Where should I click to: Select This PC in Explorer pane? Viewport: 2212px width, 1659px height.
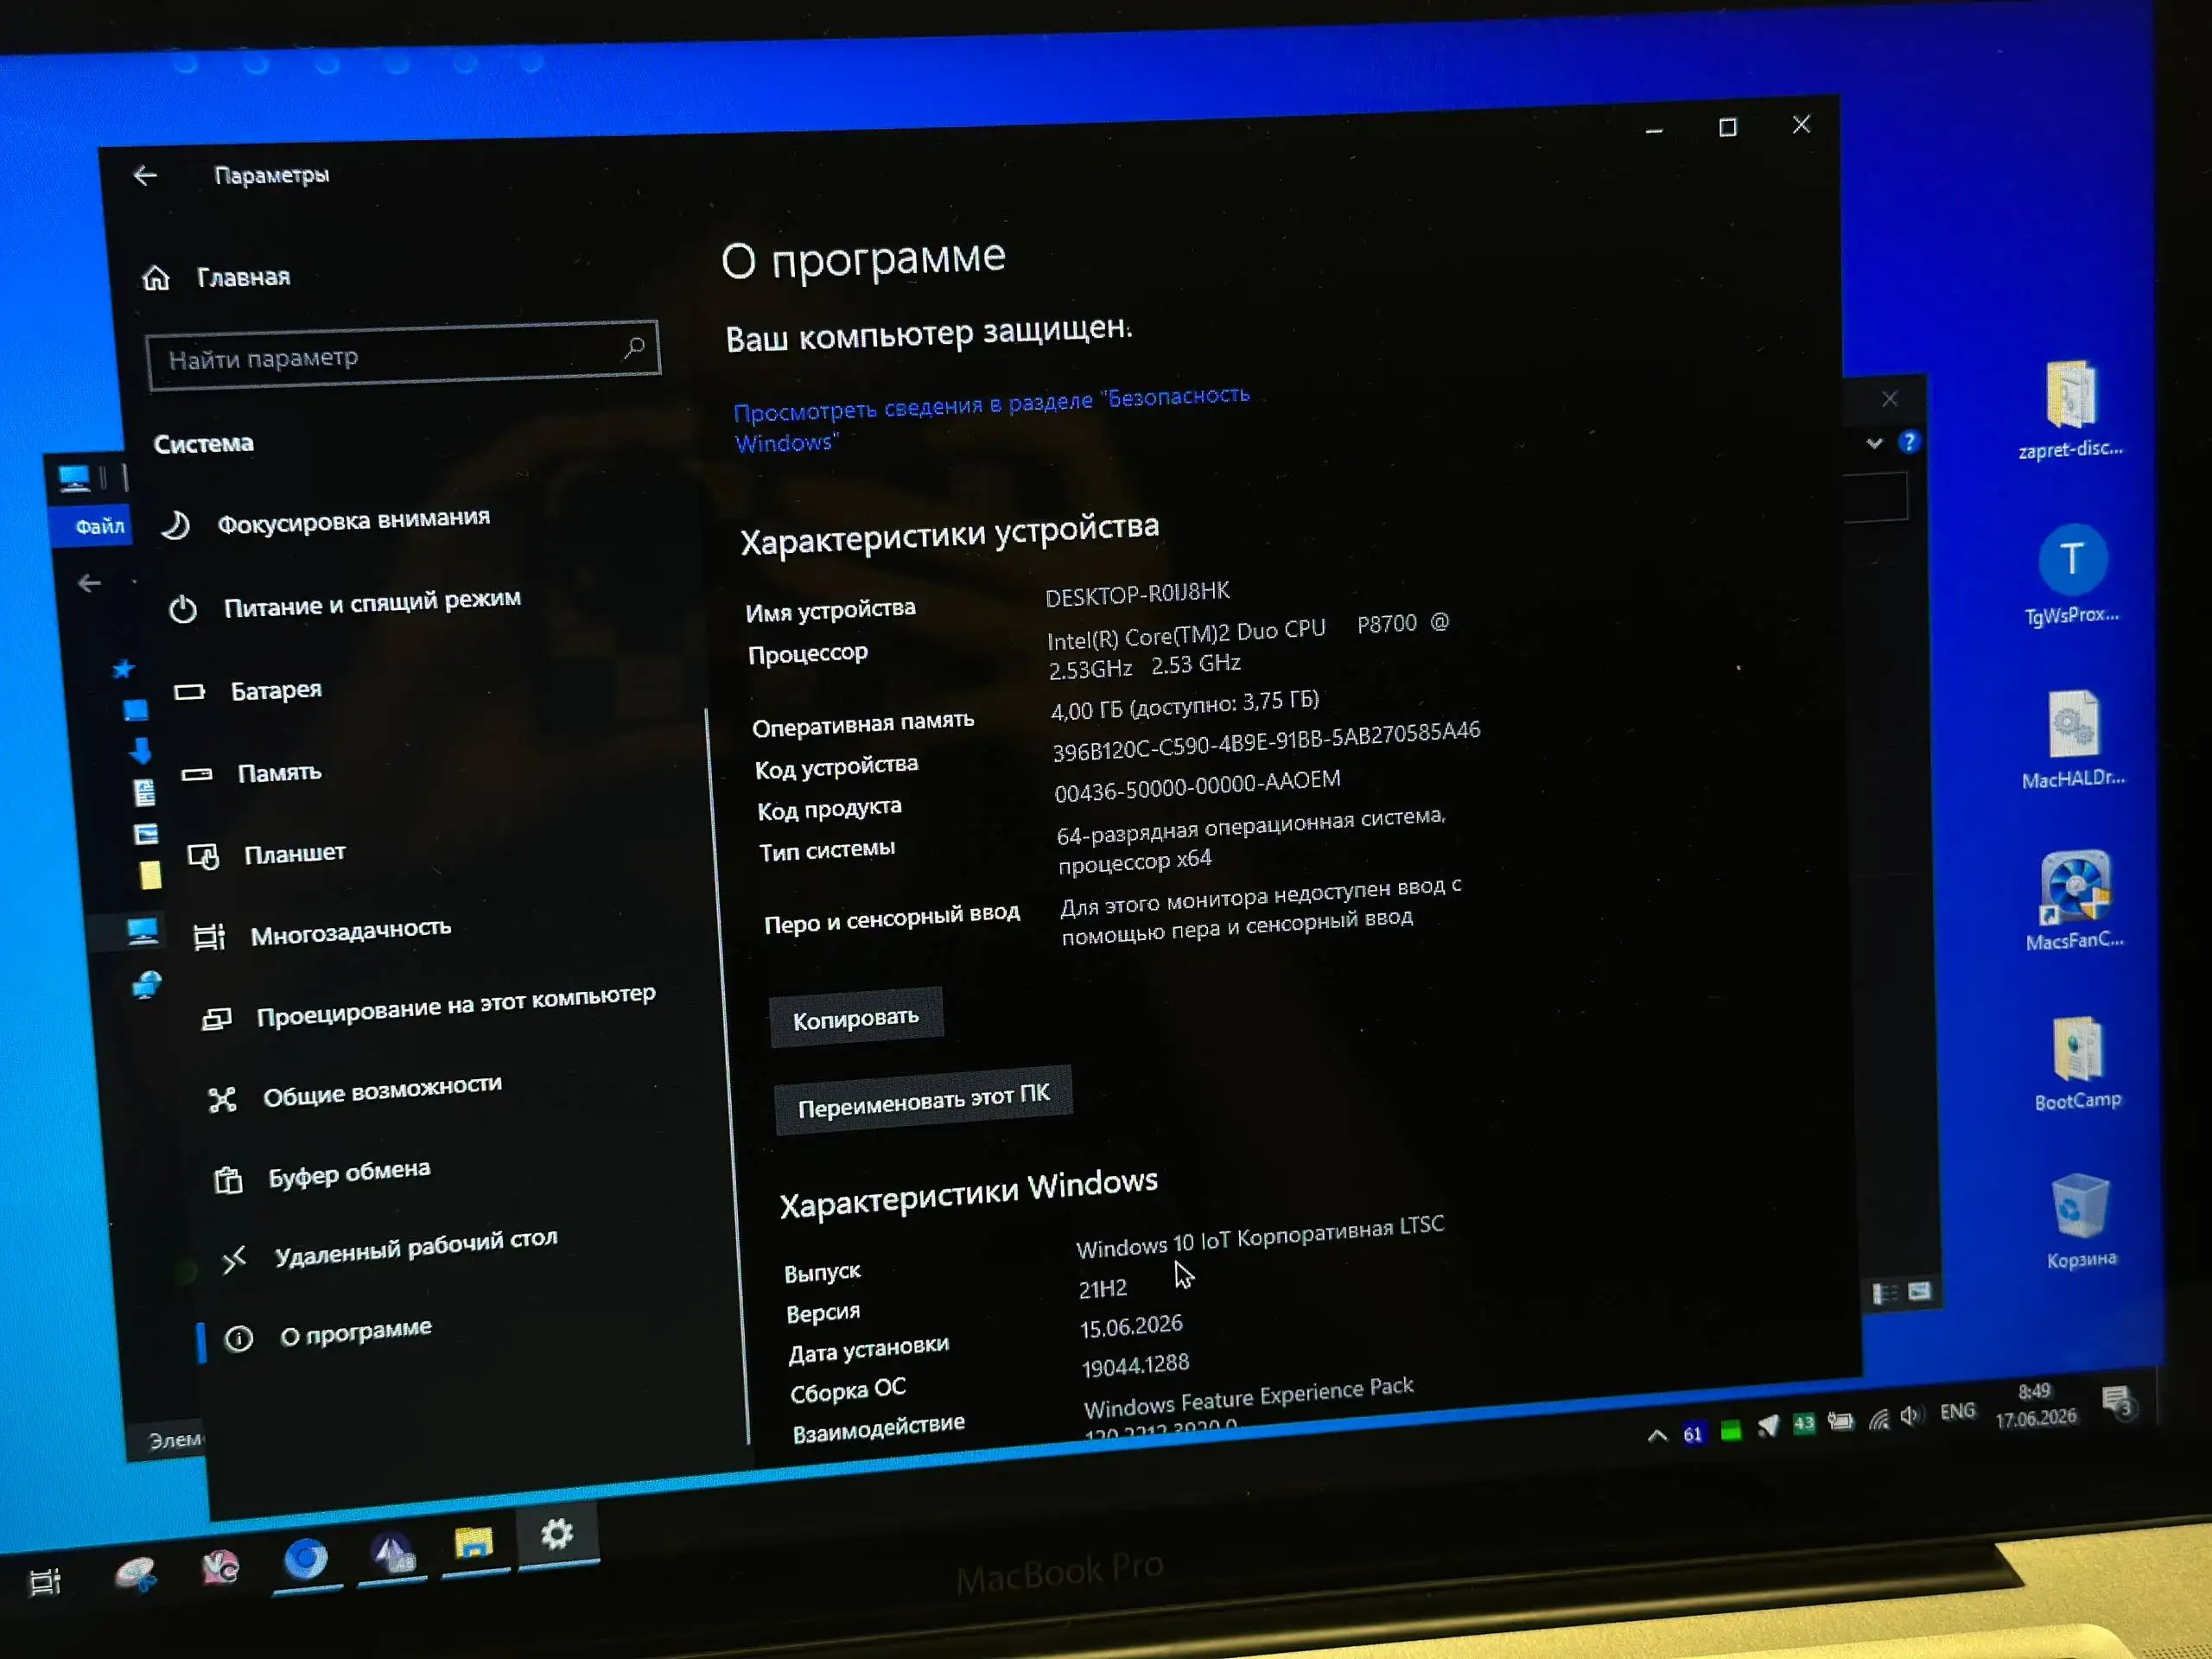coord(142,932)
